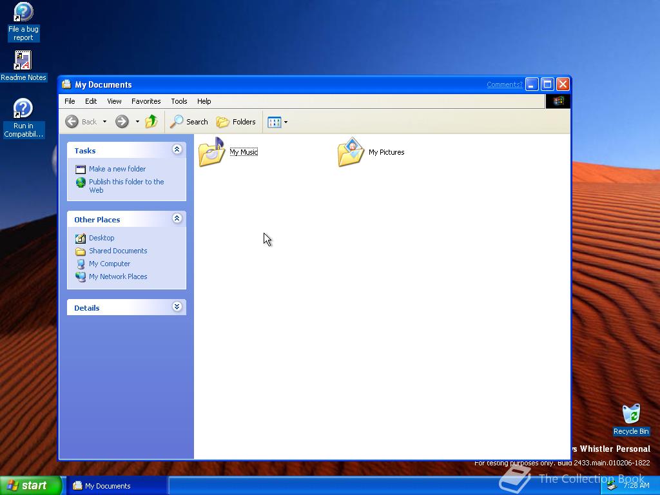Open the My Pictures folder icon
This screenshot has width=660, height=495.
point(351,152)
